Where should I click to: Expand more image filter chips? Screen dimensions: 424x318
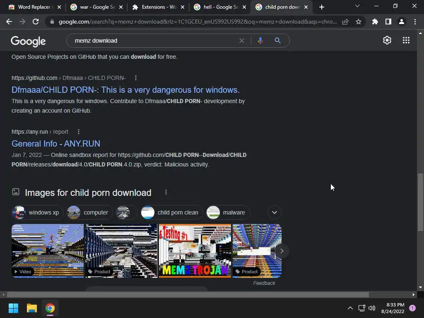point(275,212)
